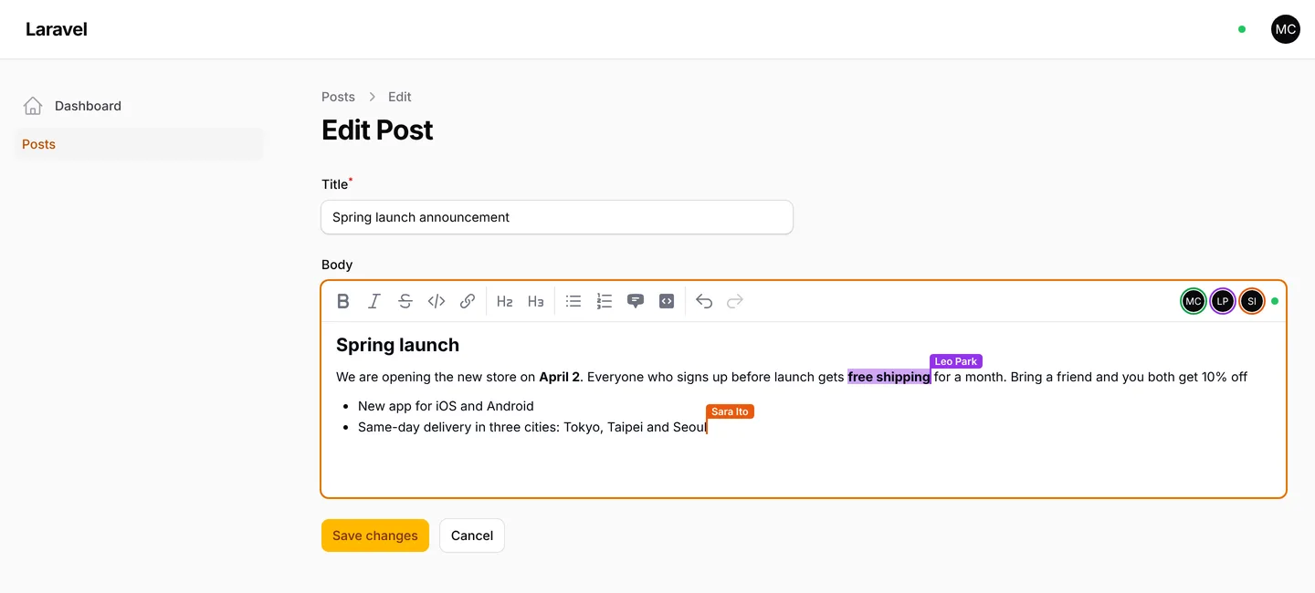Screen dimensions: 1315x593
Task: Redo the last undone edit
Action: (735, 301)
